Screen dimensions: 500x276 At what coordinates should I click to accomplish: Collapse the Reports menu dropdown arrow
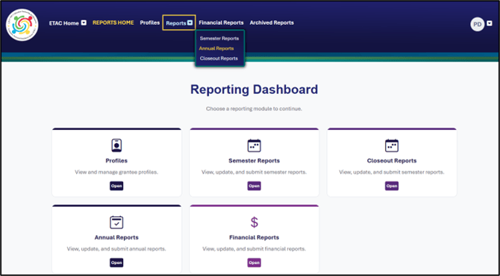point(190,23)
